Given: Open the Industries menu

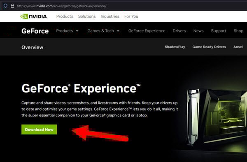Looking at the screenshot, I should pyautogui.click(x=110, y=16).
